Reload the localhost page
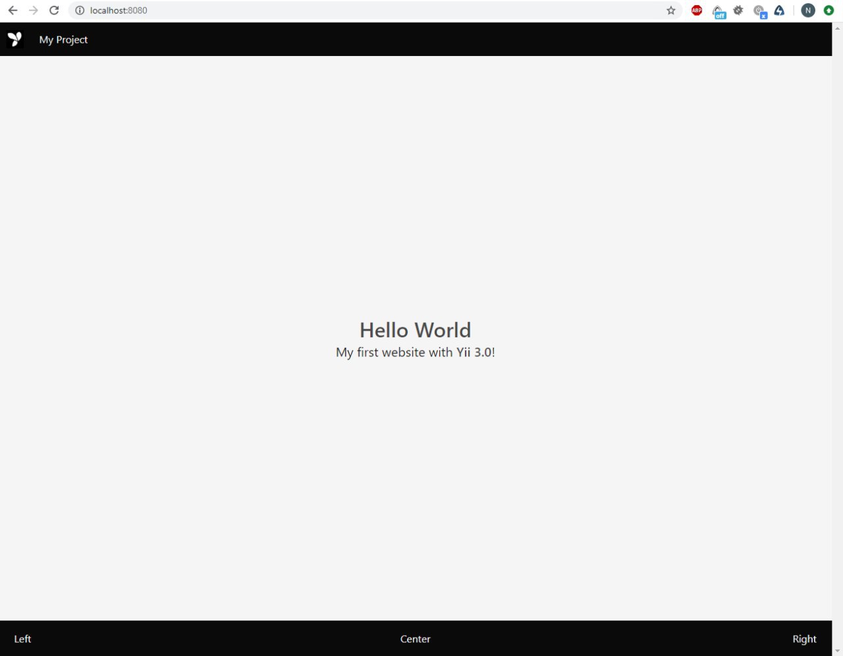The height and width of the screenshot is (656, 843). tap(54, 11)
